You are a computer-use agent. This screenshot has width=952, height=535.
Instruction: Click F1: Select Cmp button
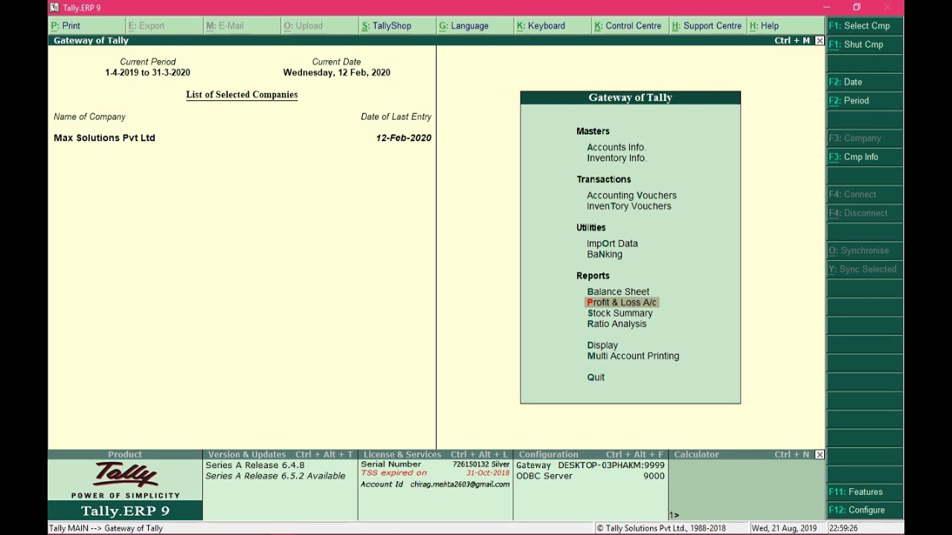[864, 26]
